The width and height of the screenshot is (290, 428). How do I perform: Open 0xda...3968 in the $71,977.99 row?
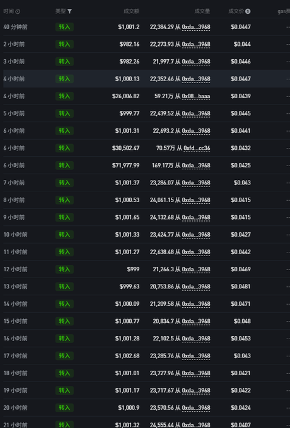tap(196, 166)
